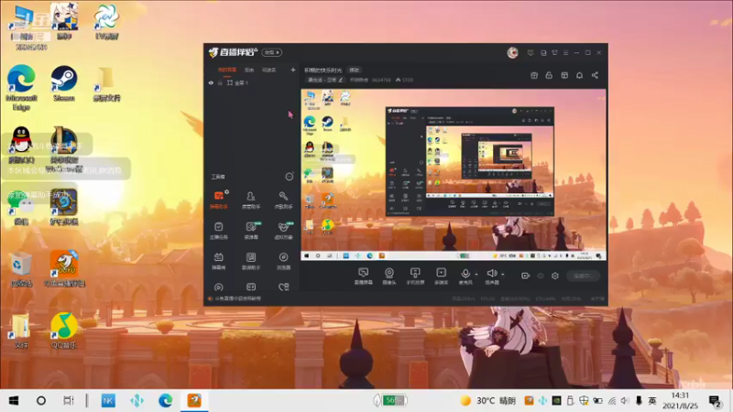Open the weather widget showing 30°C 晴朗

point(488,400)
